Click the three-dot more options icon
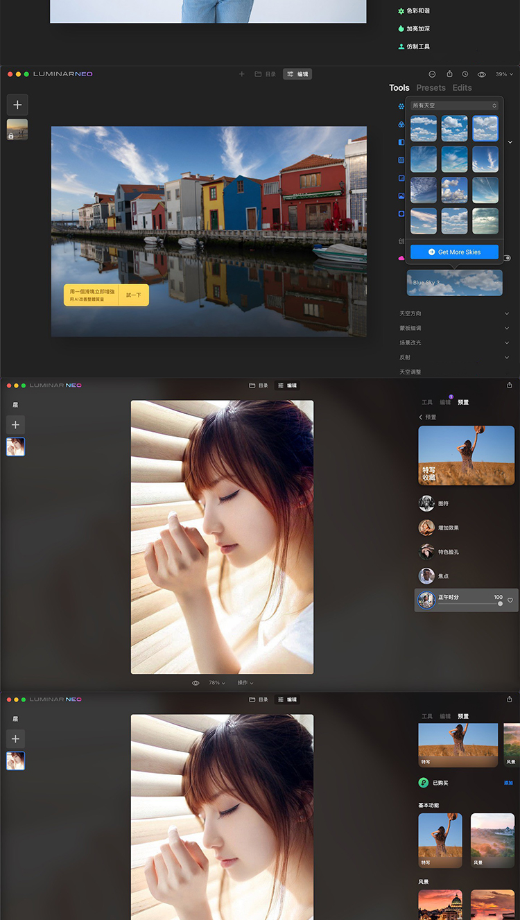 (x=432, y=74)
